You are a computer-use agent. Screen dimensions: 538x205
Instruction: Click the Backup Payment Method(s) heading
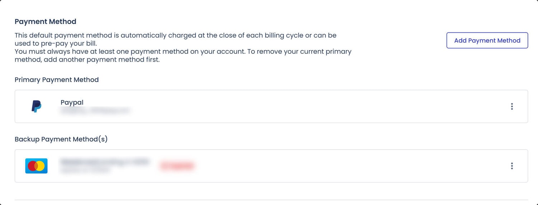coord(61,139)
